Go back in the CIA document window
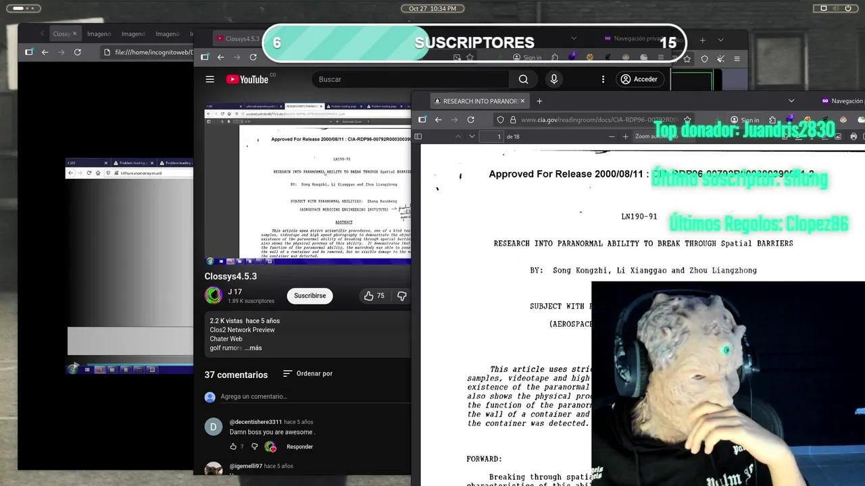Screen dimensions: 865x486 click(438, 119)
